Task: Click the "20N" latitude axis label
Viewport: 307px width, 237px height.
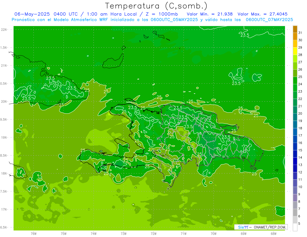Action: 4,101
